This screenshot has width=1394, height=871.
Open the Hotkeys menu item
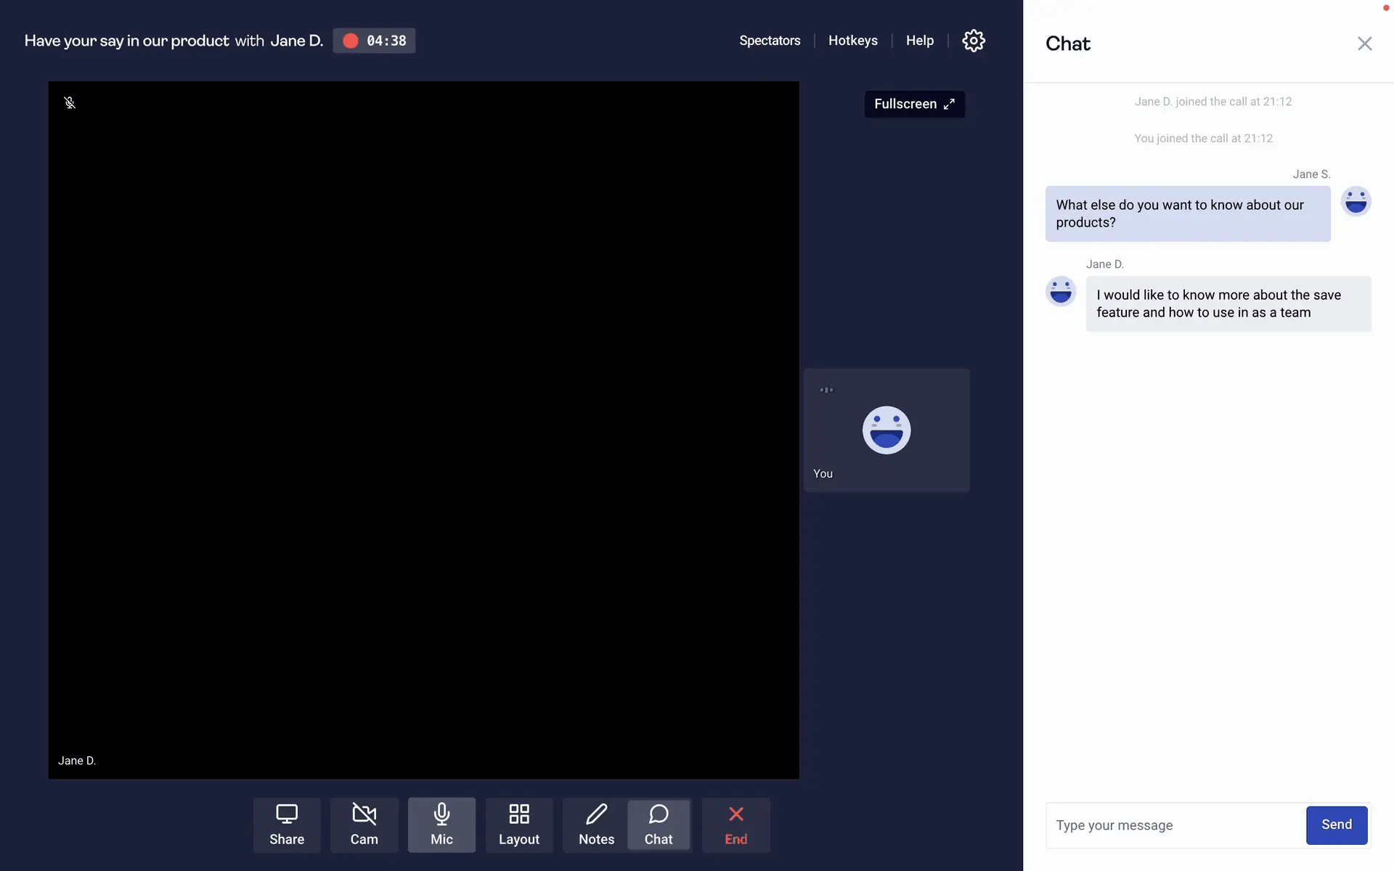[x=852, y=41]
